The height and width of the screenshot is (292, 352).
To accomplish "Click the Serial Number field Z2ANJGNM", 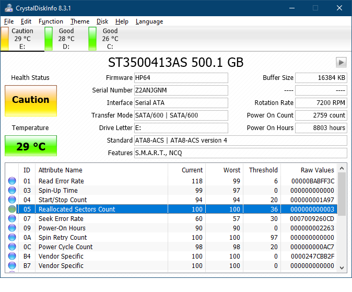I will (x=181, y=90).
